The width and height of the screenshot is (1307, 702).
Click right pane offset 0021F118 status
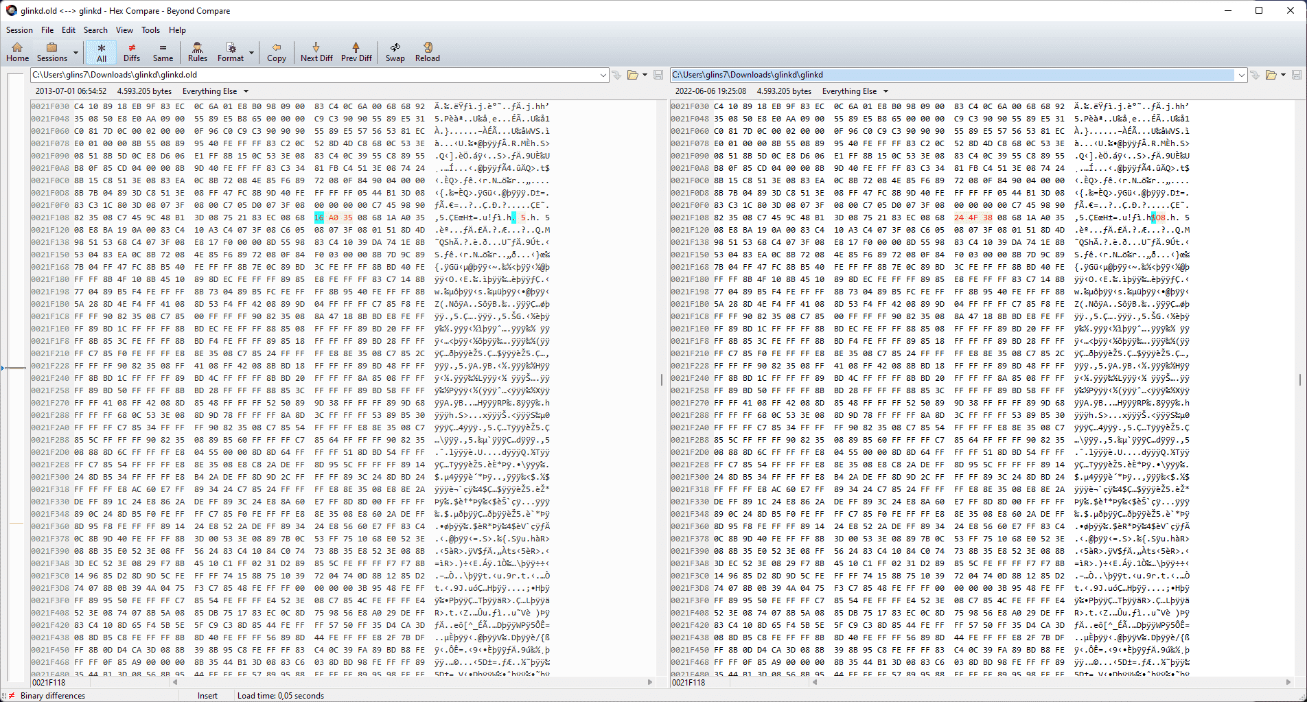tap(689, 682)
